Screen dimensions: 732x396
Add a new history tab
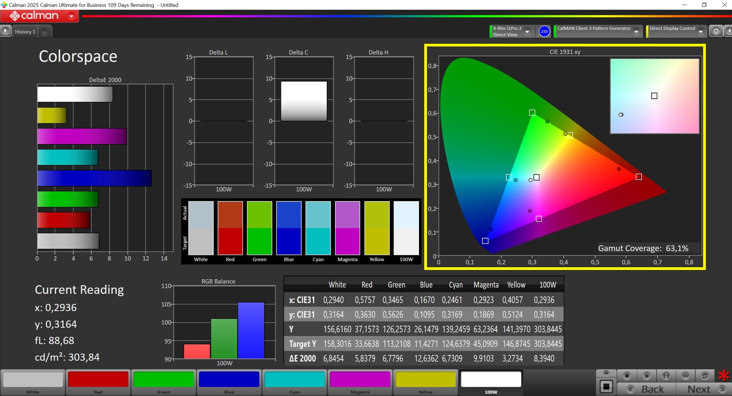pyautogui.click(x=44, y=32)
